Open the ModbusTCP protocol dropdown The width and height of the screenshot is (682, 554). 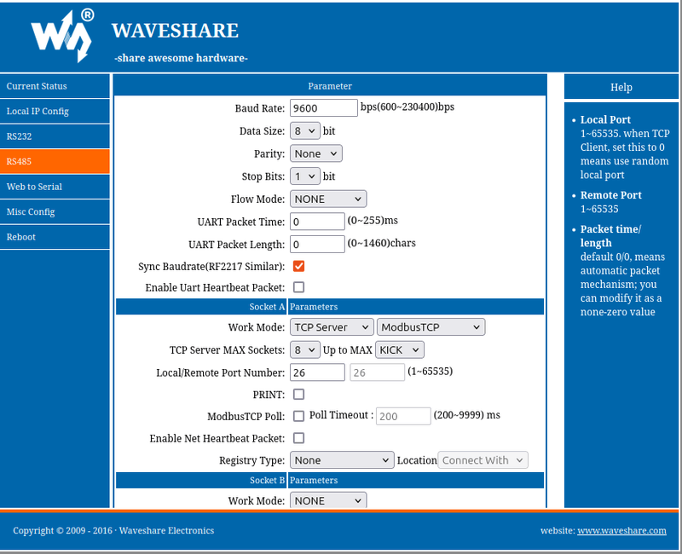click(x=431, y=327)
